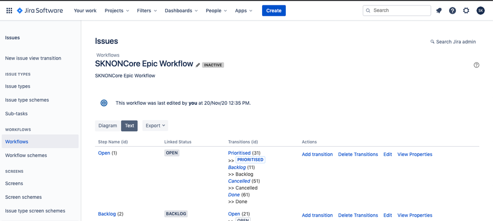Screen dimensions: 493x221
Task: Click the Workflows breadcrumb link
Action: 108,55
